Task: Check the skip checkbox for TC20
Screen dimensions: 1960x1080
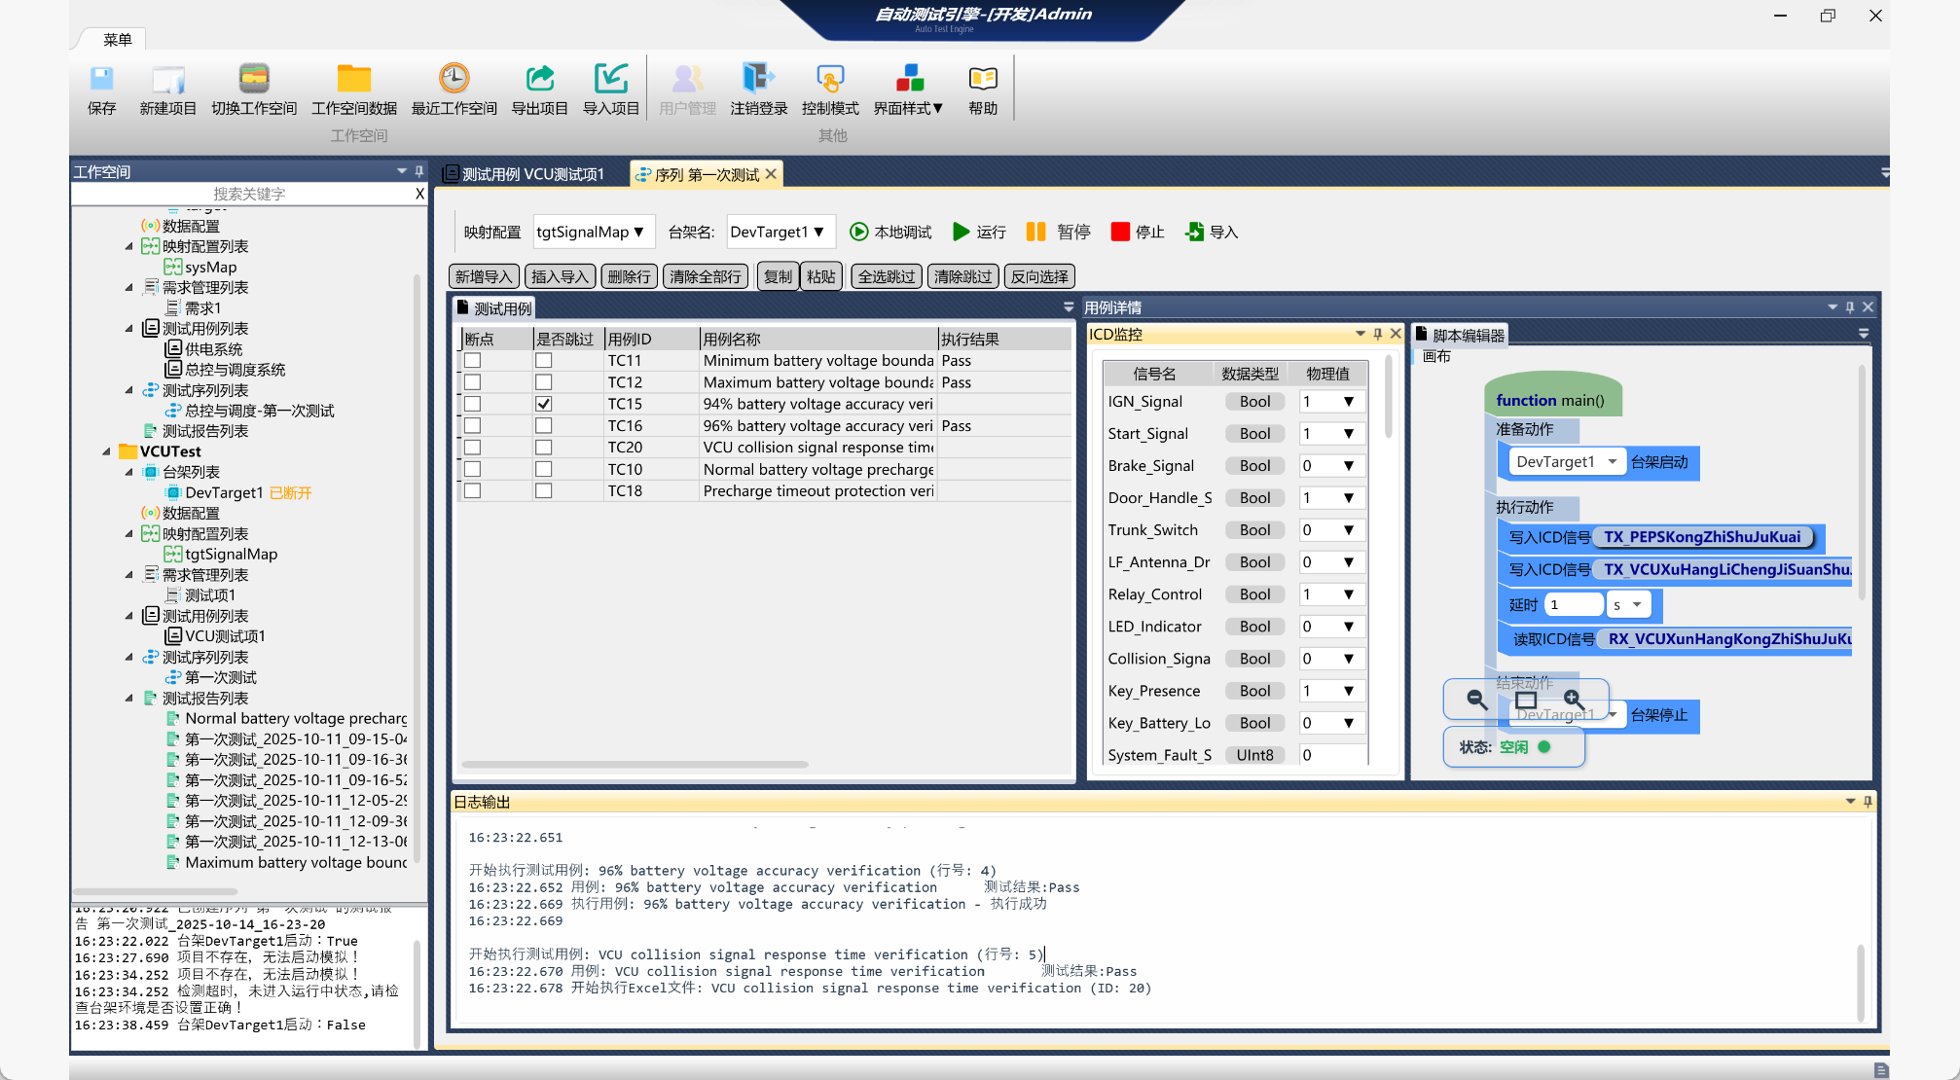Action: 544,448
